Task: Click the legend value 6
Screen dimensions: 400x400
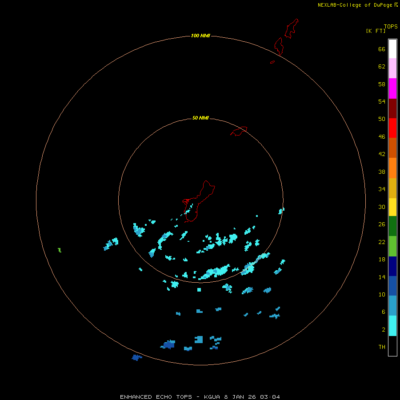Action: (383, 312)
